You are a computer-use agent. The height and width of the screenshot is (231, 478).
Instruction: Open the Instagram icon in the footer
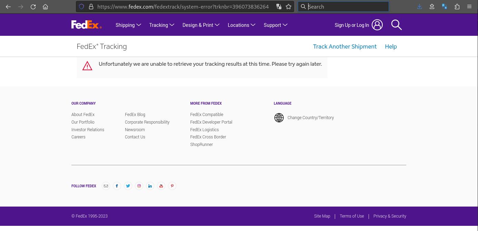pyautogui.click(x=139, y=186)
